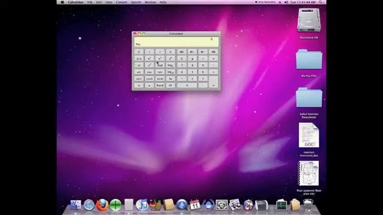Open the Apple menu
Screen dimensions: 383x215
point(62,2)
